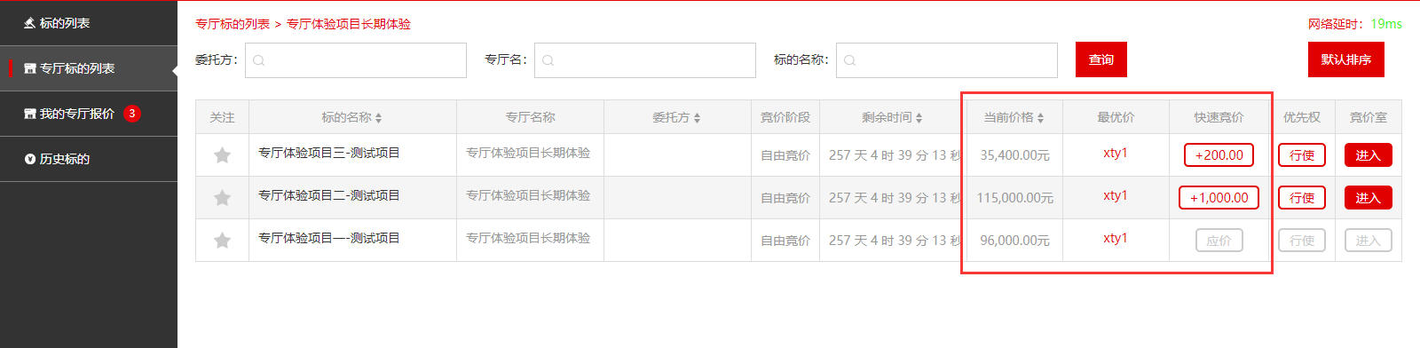Viewport: 1420px width, 348px height.
Task: Click the shop icon beside 我的专厅报价
Action: pyautogui.click(x=30, y=114)
